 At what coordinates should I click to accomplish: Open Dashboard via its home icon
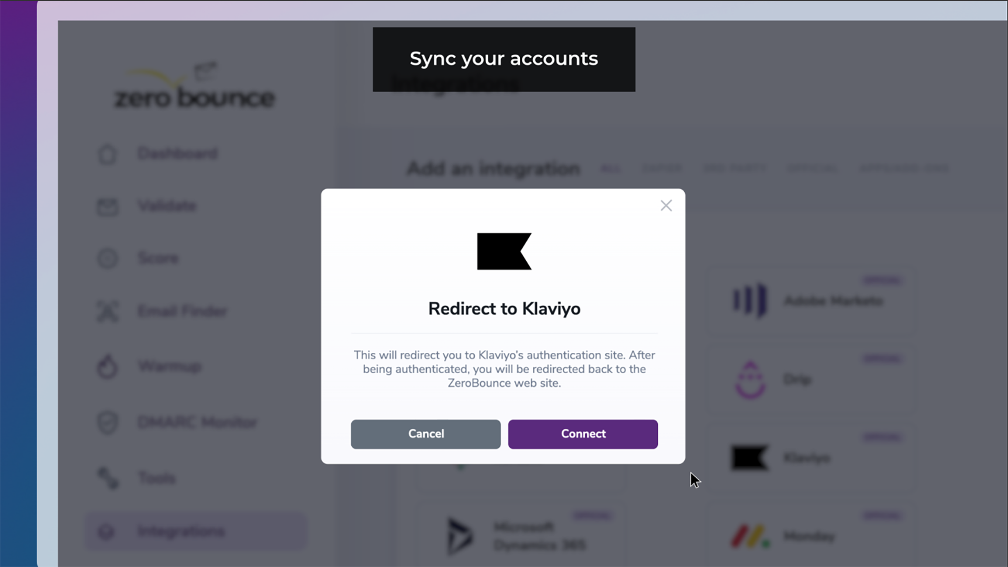point(107,154)
